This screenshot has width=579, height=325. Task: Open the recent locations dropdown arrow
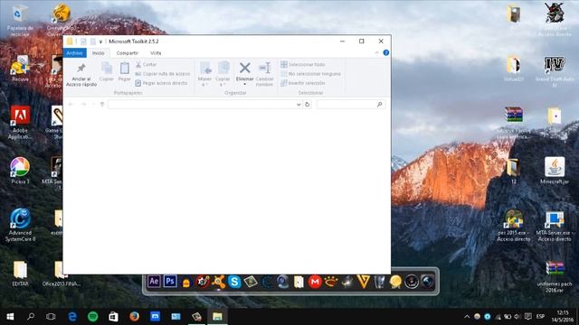[93, 105]
